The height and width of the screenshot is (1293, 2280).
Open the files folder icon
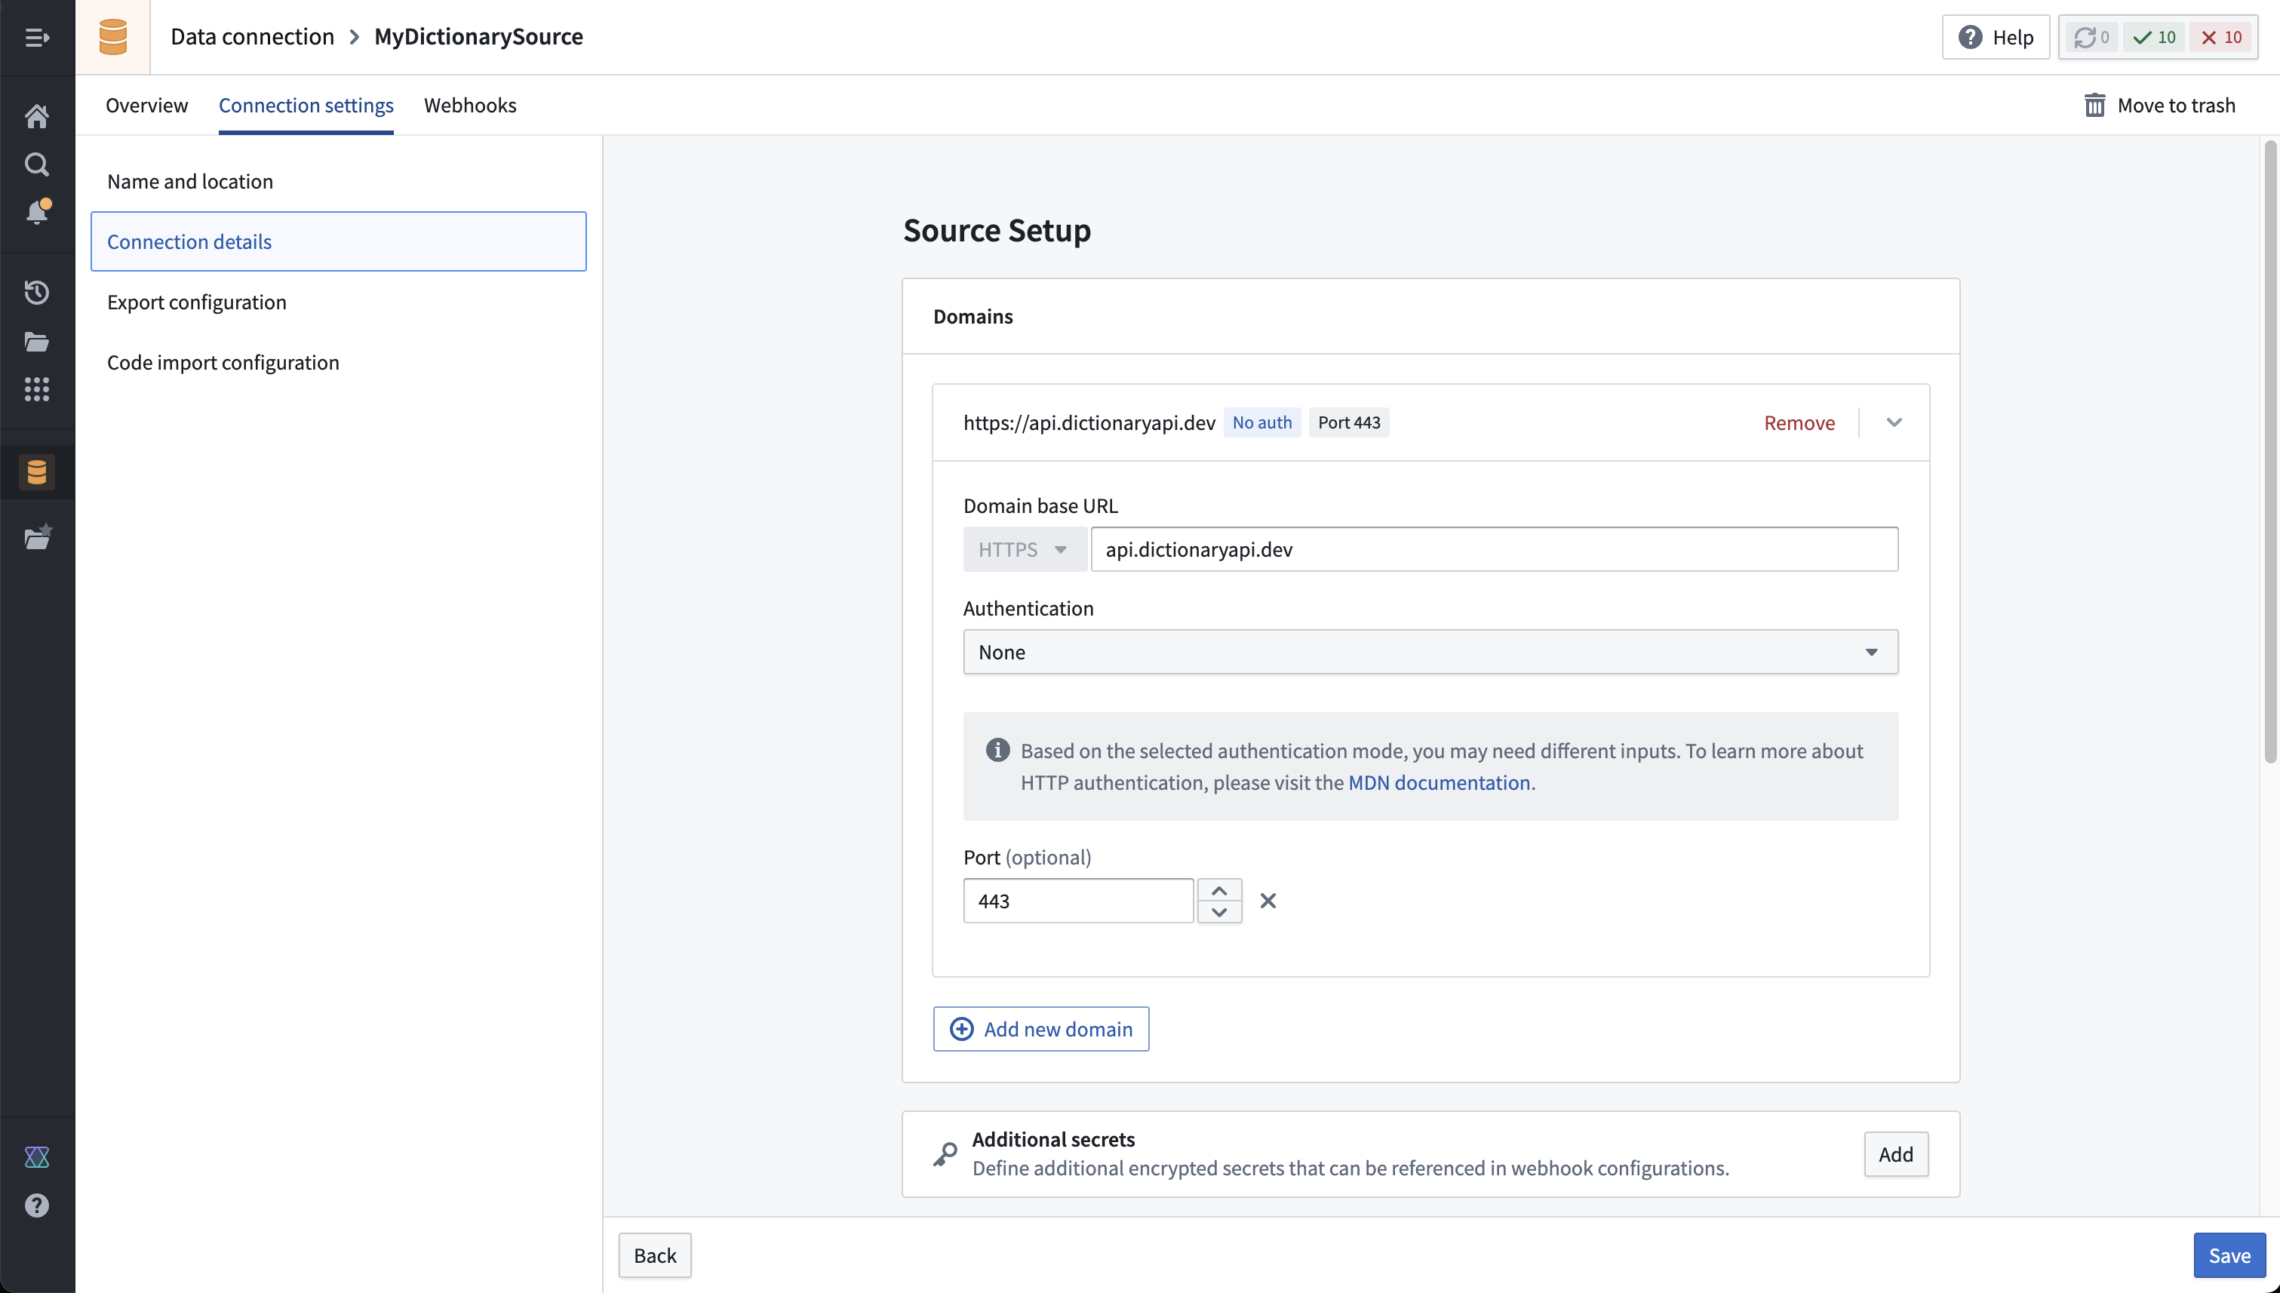click(x=36, y=342)
